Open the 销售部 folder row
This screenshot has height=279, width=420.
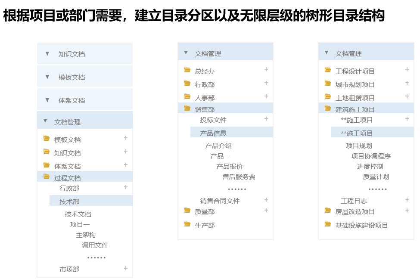[x=226, y=108]
